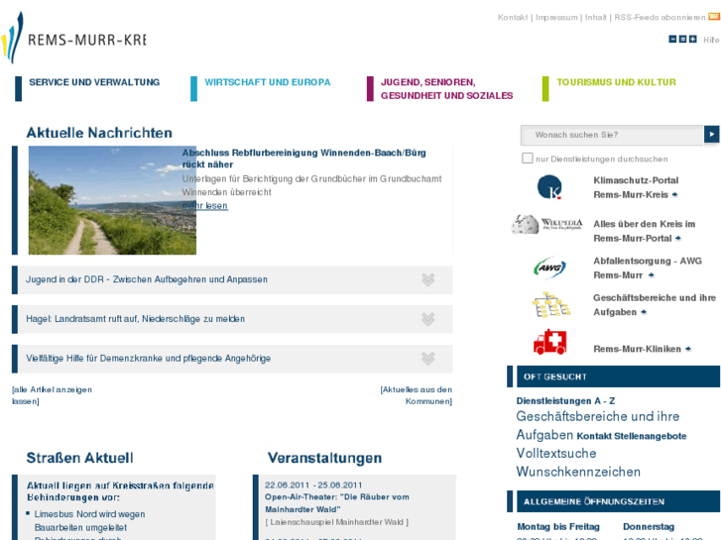Image resolution: width=721 pixels, height=540 pixels.
Task: Click the 'Allgemeine Öffnungszeiten' section header
Action: tap(618, 501)
